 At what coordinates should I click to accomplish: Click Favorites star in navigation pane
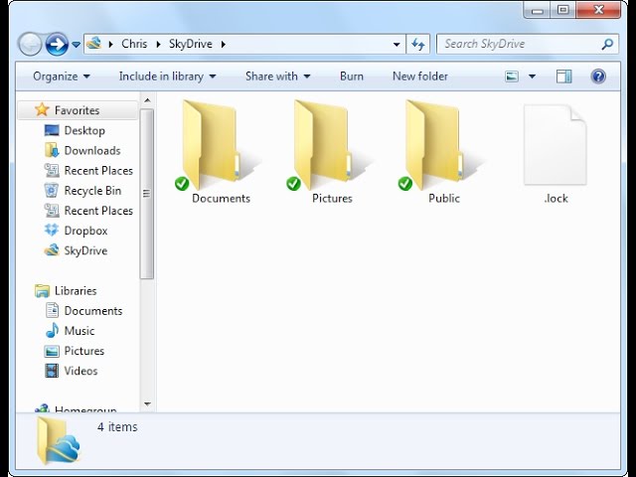point(42,109)
